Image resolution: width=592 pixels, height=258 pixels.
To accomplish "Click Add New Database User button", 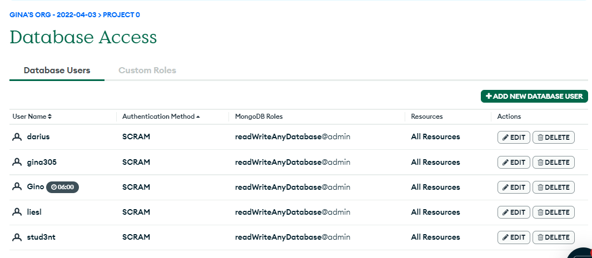I will point(534,96).
